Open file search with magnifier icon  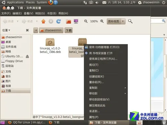[130, 21]
